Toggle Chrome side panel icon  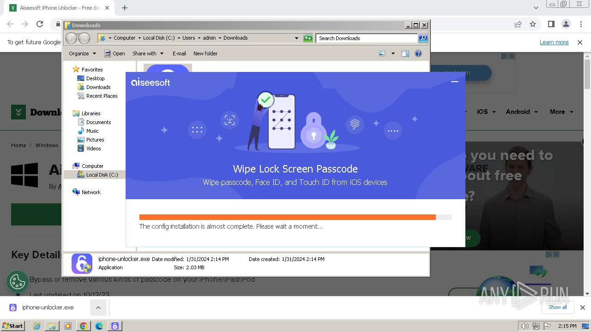[551, 24]
